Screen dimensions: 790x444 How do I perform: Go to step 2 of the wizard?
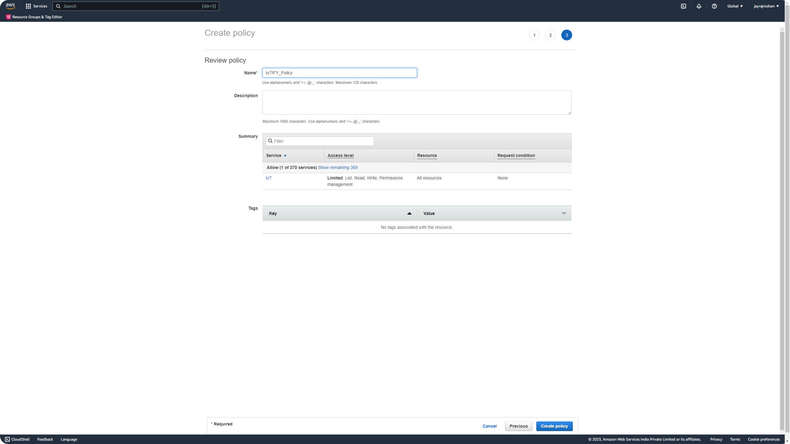pos(550,35)
